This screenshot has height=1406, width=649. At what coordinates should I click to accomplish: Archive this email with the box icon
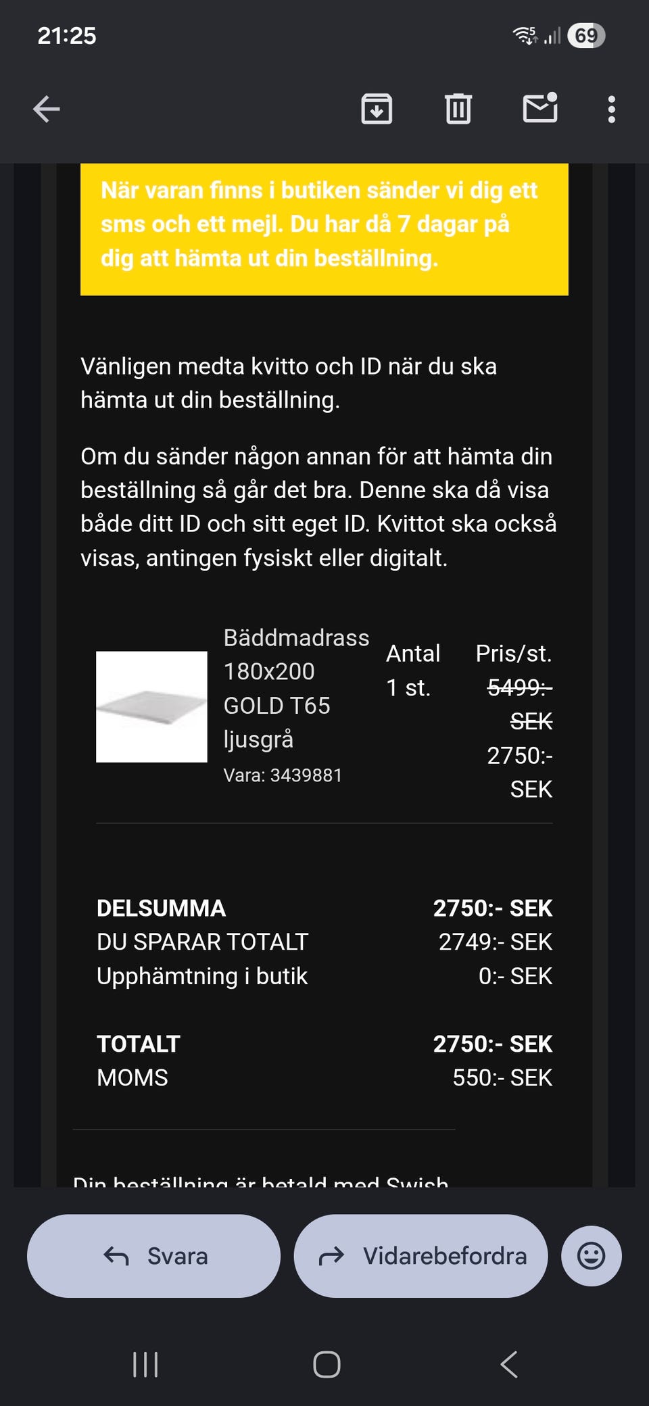pos(377,109)
